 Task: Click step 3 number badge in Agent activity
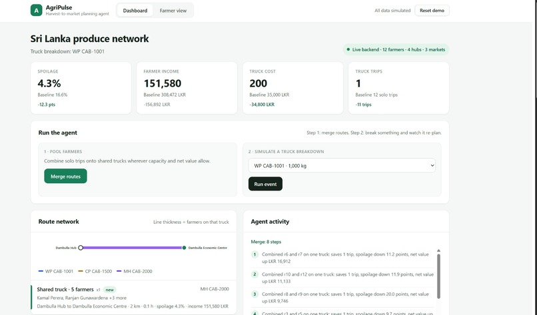click(255, 294)
